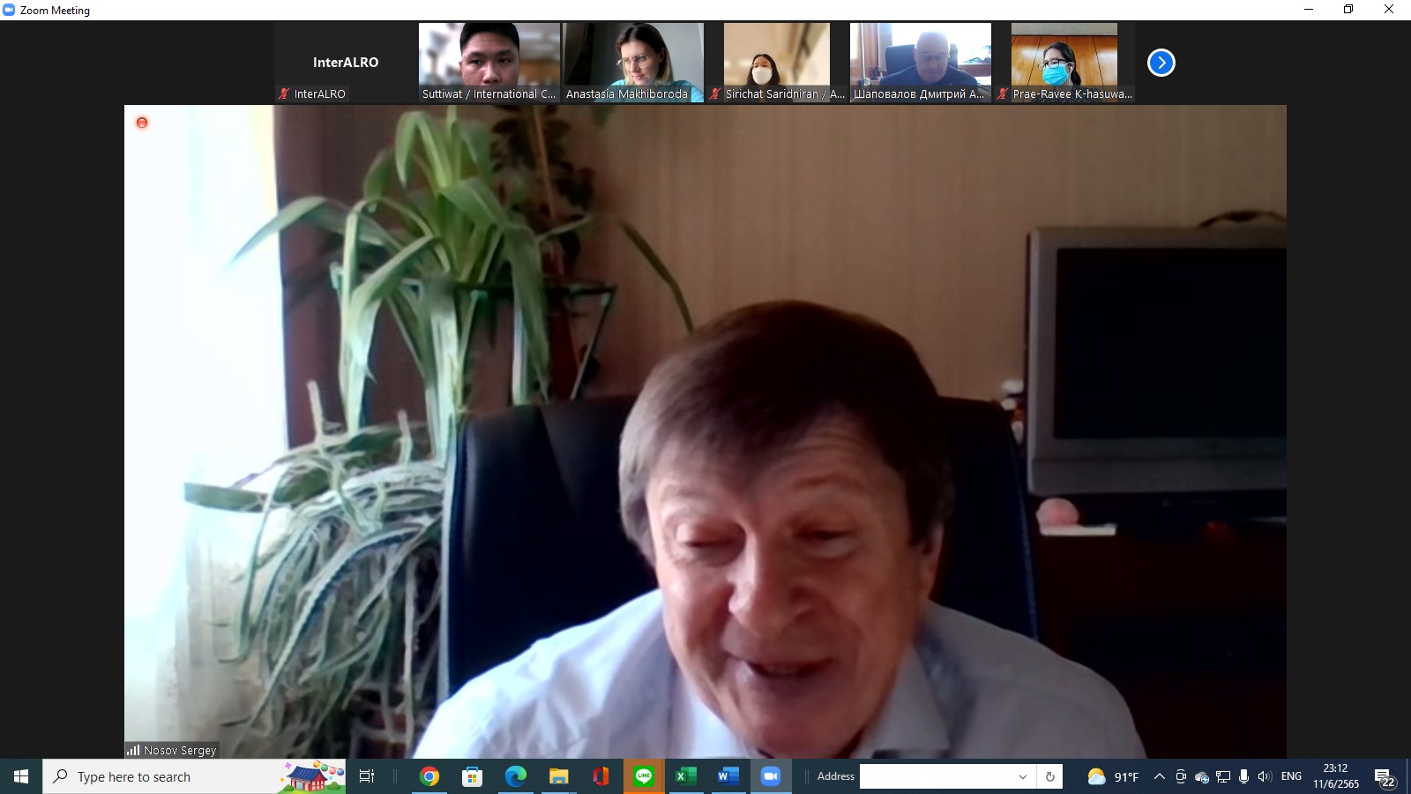Open the LINE app from the taskbar
1411x794 pixels.
pyautogui.click(x=644, y=776)
